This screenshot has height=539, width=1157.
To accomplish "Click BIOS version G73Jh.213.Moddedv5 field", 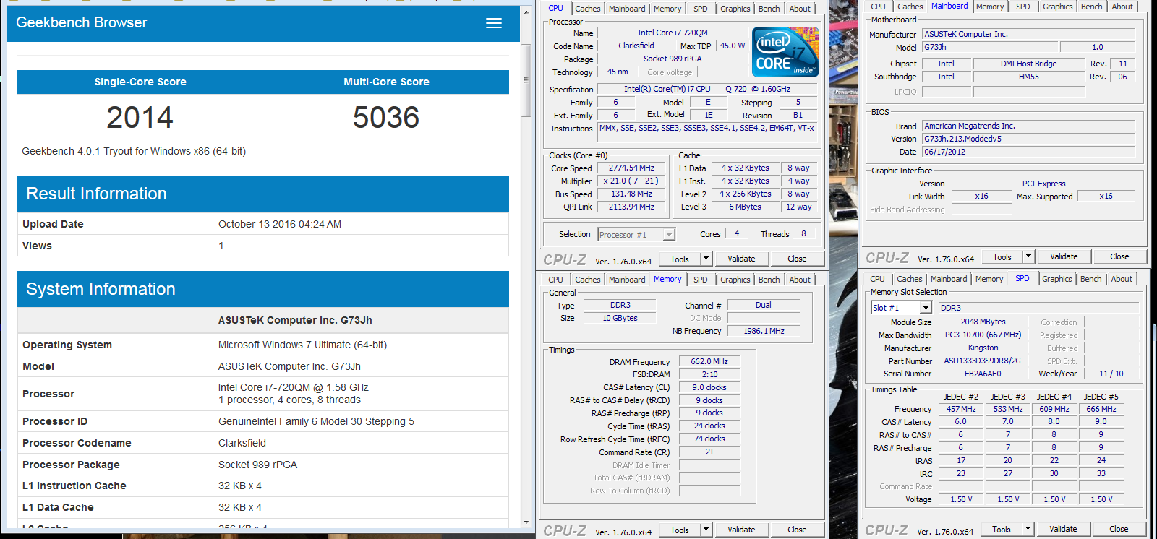I will tap(1029, 139).
